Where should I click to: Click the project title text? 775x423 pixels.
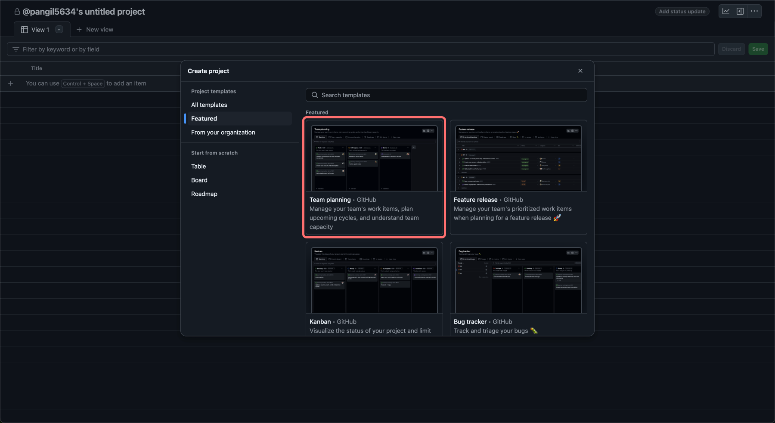[x=84, y=12]
